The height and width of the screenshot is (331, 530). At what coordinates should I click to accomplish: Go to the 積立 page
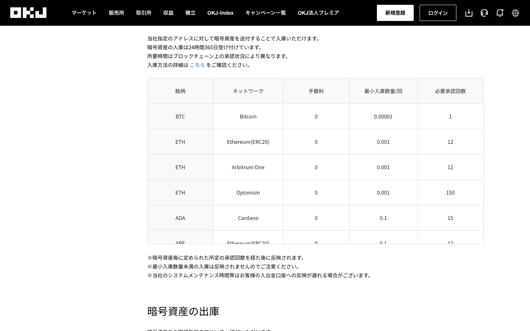coord(190,13)
